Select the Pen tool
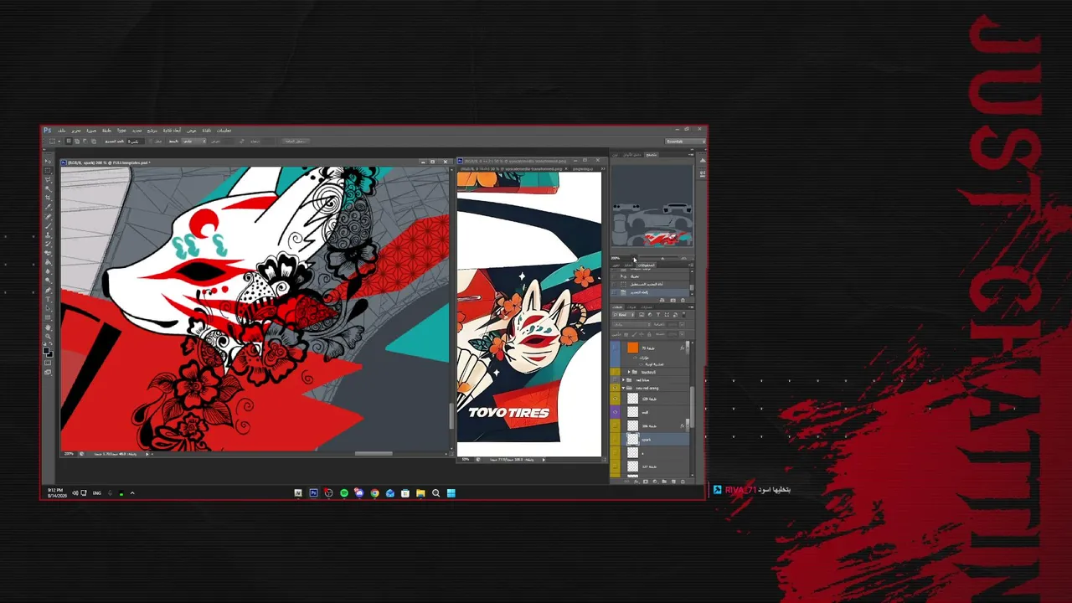Viewport: 1072px width, 603px height. point(48,291)
